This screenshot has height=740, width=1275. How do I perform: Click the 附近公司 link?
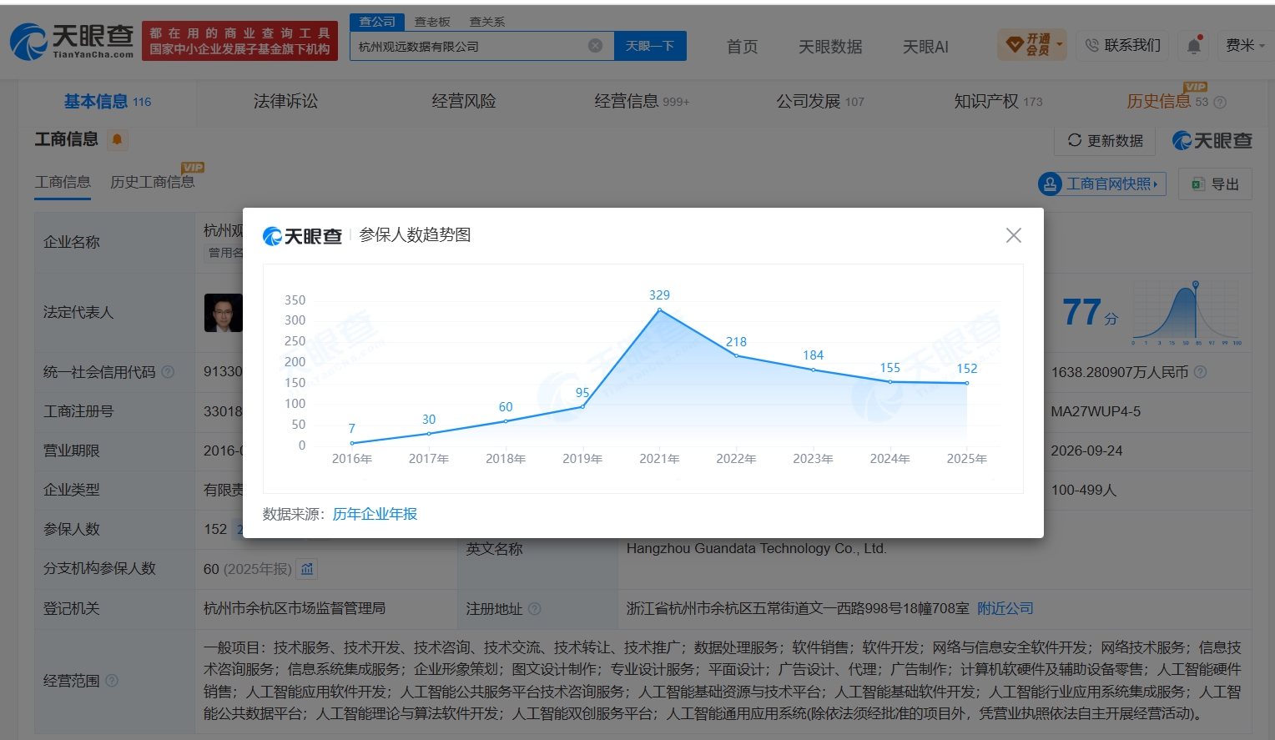pyautogui.click(x=1005, y=609)
